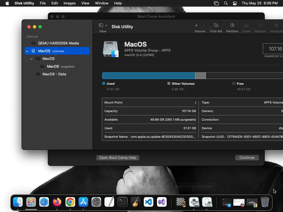Click the Erase toolbar icon

tap(246, 25)
